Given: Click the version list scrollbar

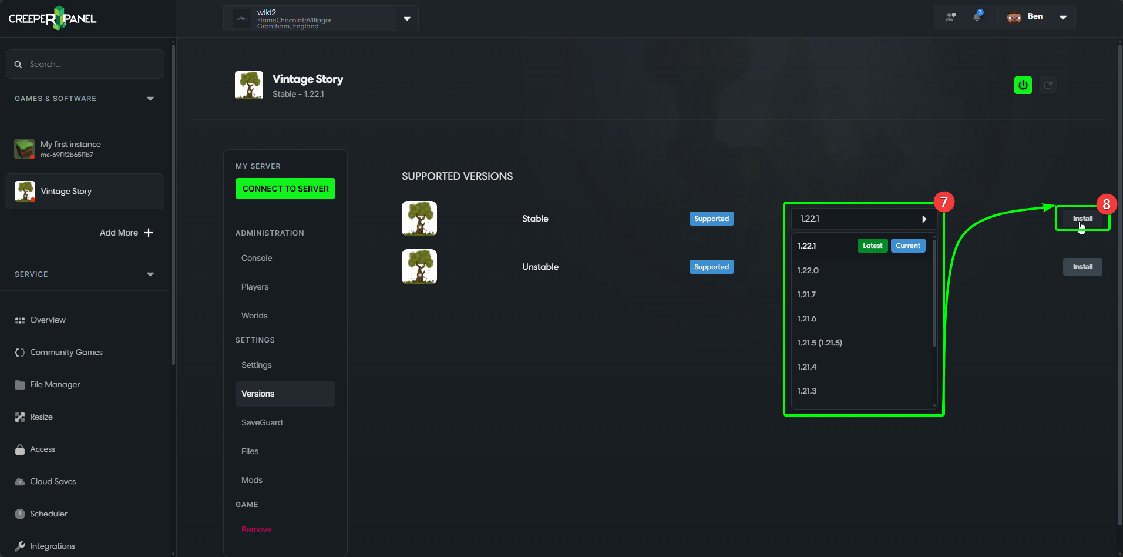Looking at the screenshot, I should [934, 293].
